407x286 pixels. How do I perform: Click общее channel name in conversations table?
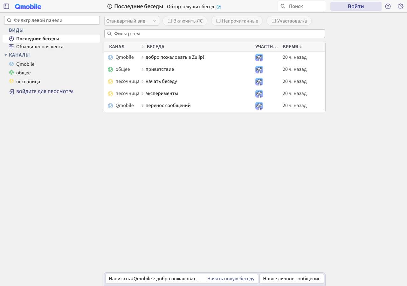tap(123, 69)
